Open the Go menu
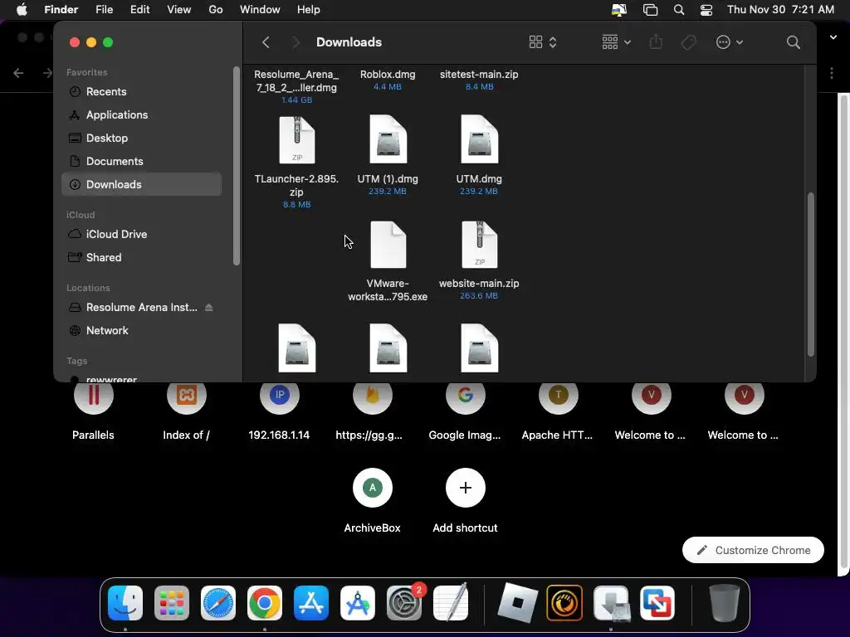This screenshot has height=637, width=850. [216, 10]
